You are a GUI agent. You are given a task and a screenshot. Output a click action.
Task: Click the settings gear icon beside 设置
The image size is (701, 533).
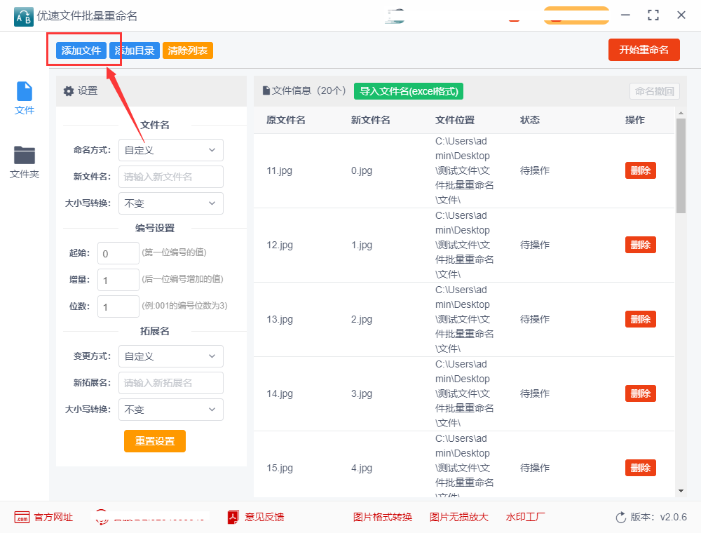pyautogui.click(x=69, y=91)
